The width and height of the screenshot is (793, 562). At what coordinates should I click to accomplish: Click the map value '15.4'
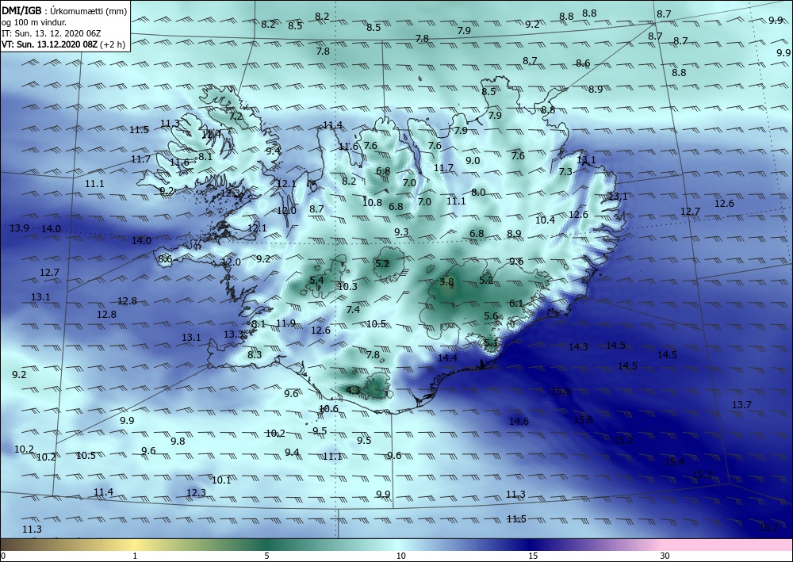click(x=674, y=462)
